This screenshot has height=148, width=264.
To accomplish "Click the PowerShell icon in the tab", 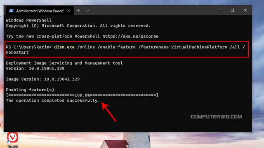I will [x=11, y=11].
